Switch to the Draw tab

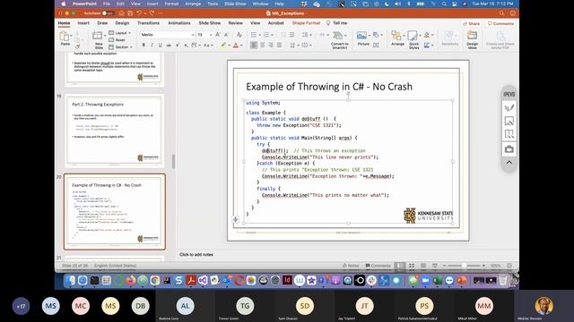pos(102,23)
